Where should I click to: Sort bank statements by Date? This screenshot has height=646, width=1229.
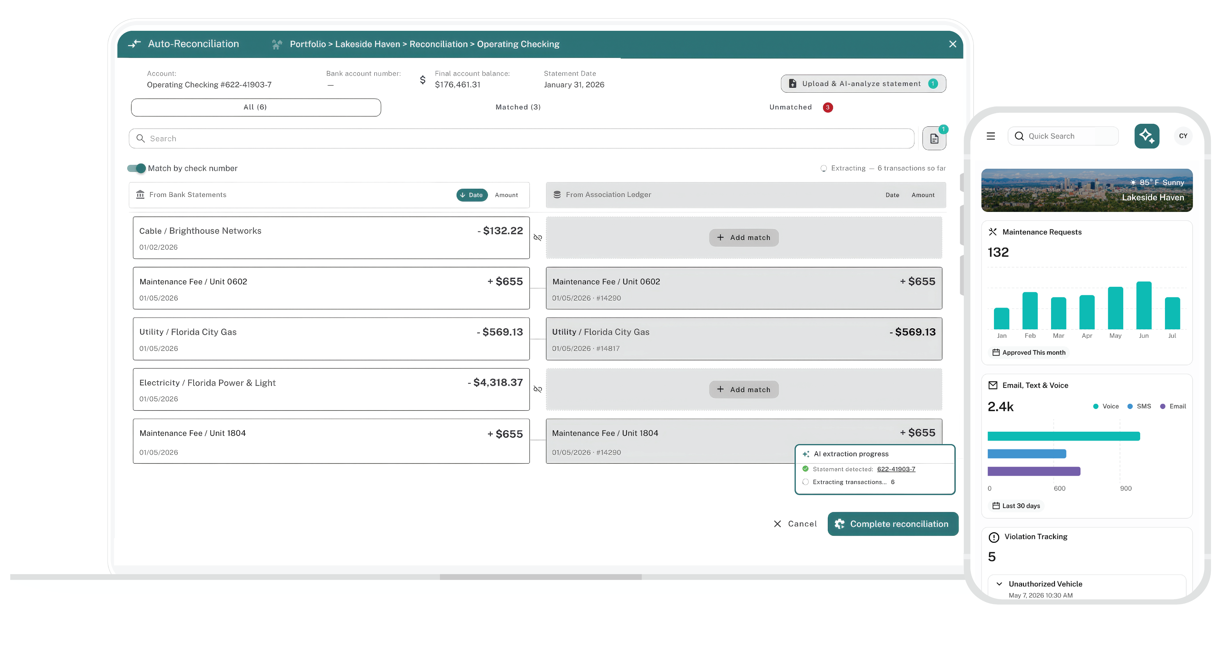pyautogui.click(x=471, y=195)
